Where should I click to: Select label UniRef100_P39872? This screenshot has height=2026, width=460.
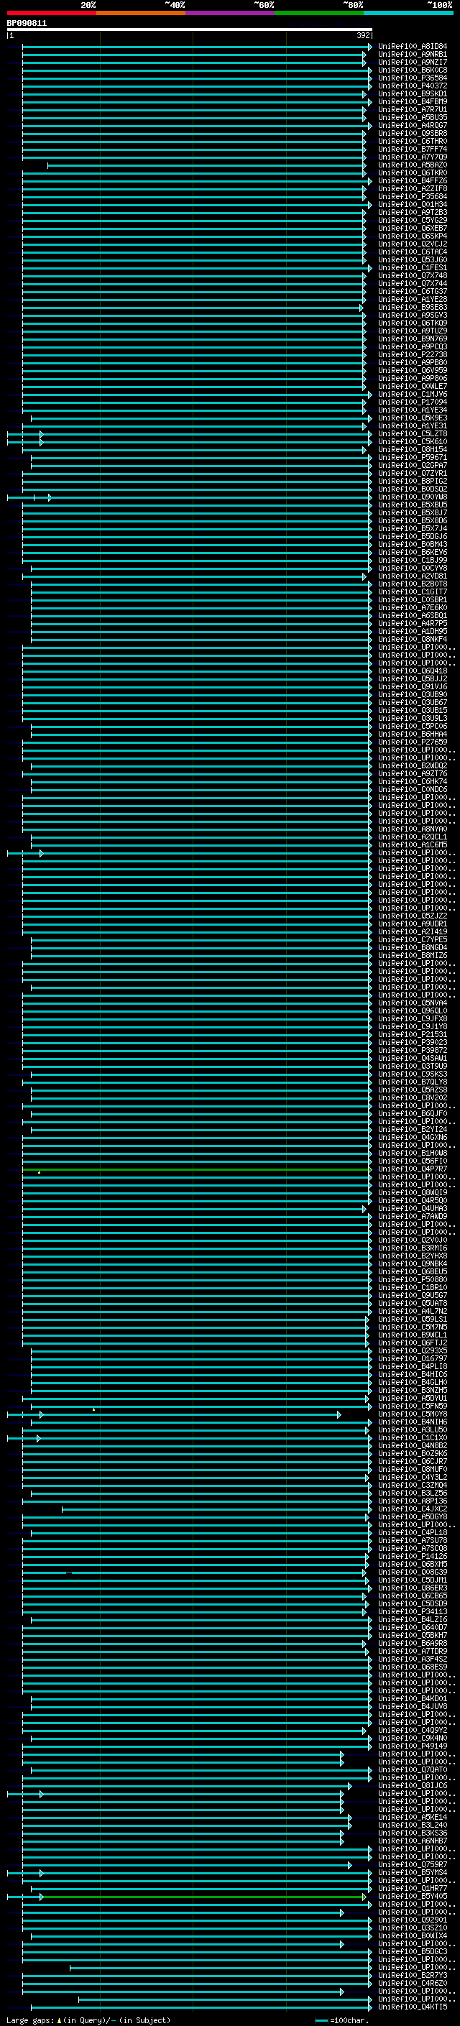tap(413, 1051)
